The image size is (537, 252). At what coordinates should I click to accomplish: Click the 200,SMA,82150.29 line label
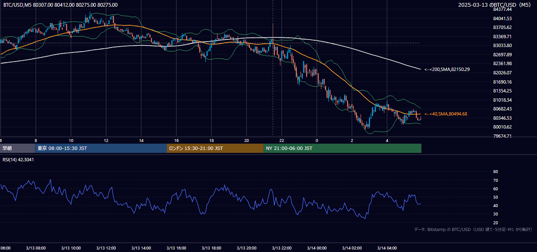[x=447, y=69]
